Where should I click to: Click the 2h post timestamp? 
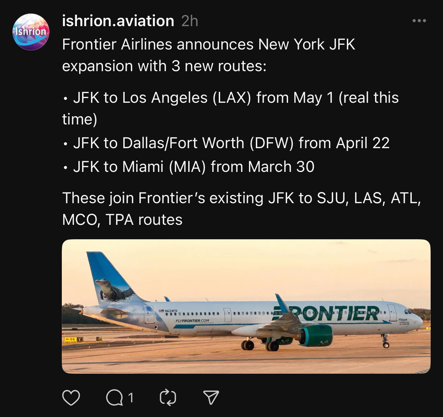tap(190, 21)
